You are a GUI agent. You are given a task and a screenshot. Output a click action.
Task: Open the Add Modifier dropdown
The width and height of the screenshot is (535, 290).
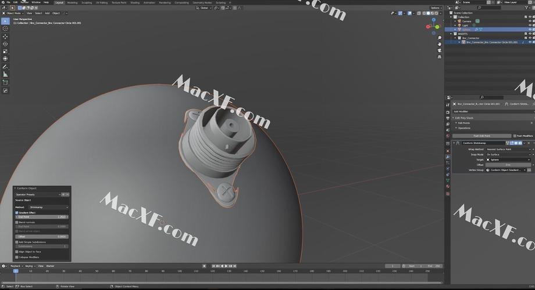pyautogui.click(x=493, y=111)
